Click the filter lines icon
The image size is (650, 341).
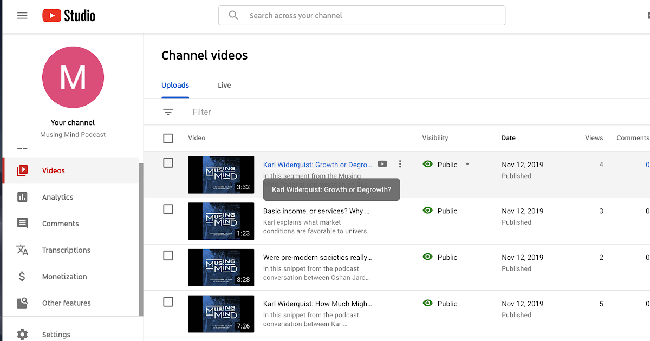tap(168, 112)
